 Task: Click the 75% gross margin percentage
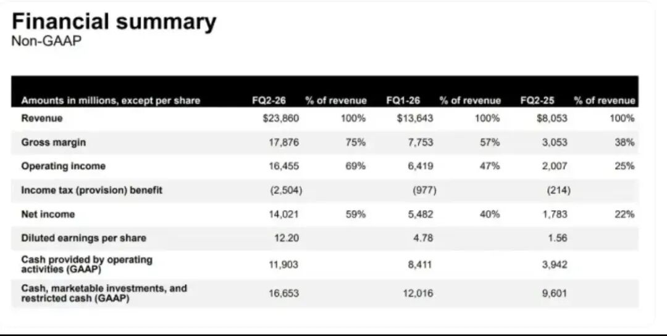click(x=355, y=142)
